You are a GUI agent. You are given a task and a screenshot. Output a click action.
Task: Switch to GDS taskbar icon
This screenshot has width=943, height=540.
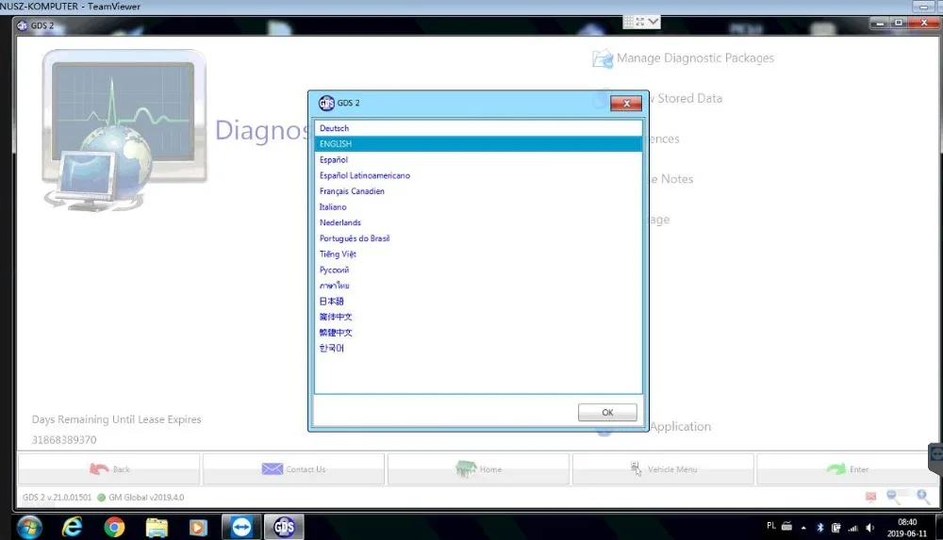(x=284, y=528)
